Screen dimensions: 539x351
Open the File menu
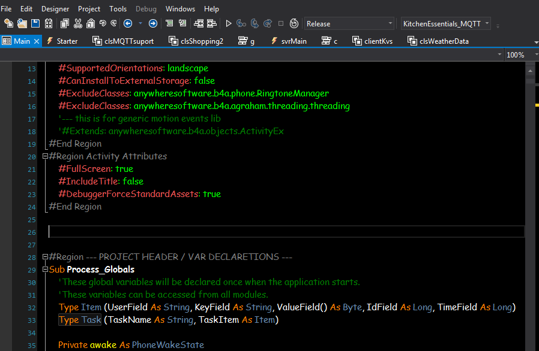6,9
